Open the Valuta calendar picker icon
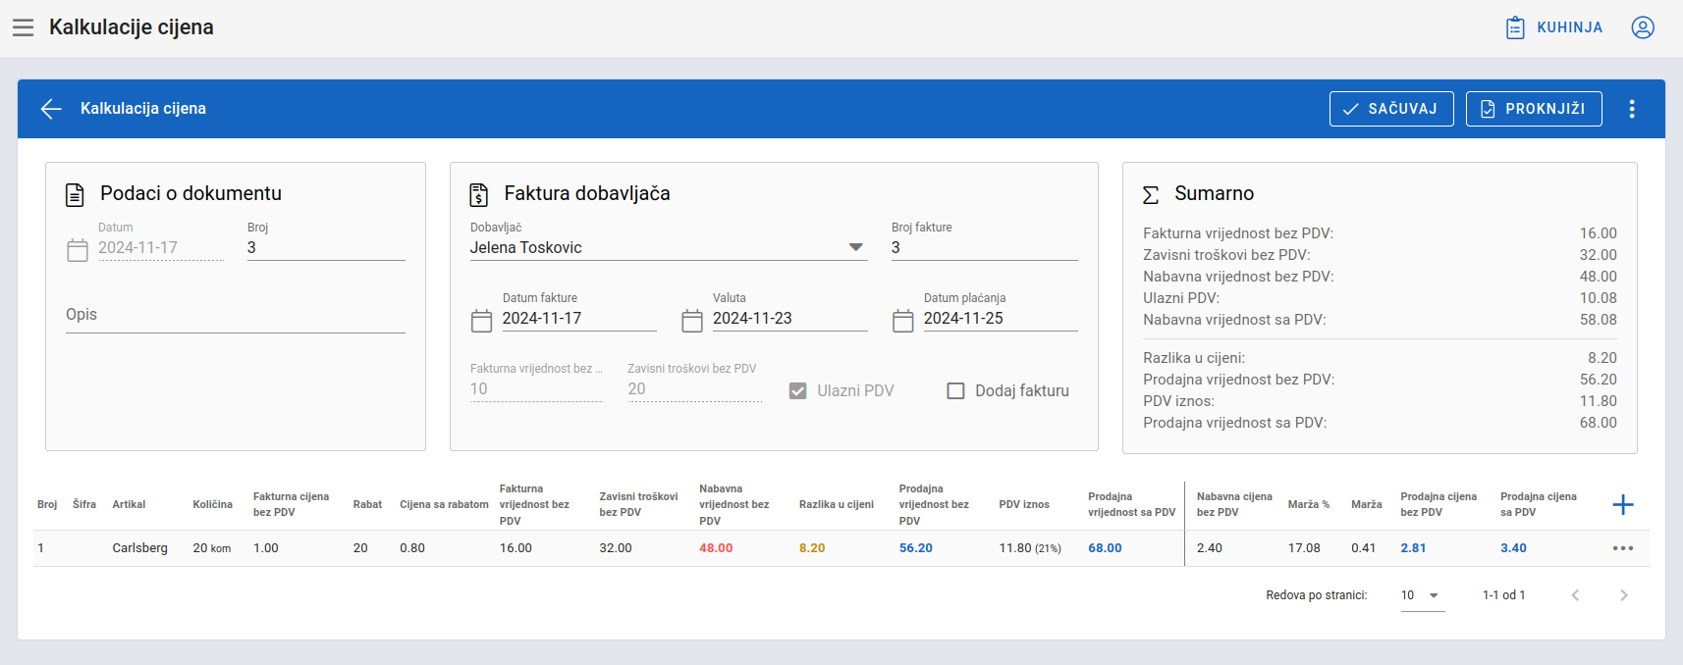 point(692,321)
